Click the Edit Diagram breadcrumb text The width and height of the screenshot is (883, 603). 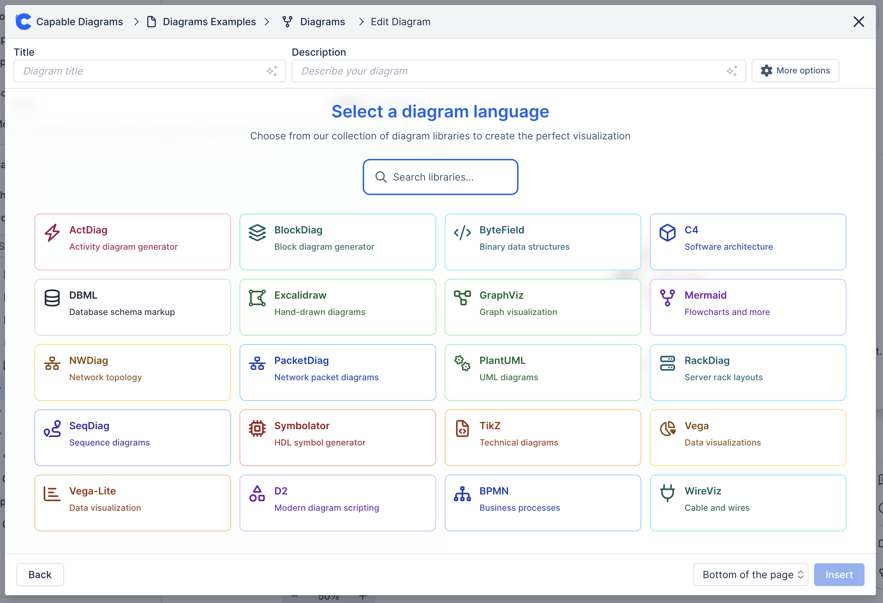coord(400,22)
